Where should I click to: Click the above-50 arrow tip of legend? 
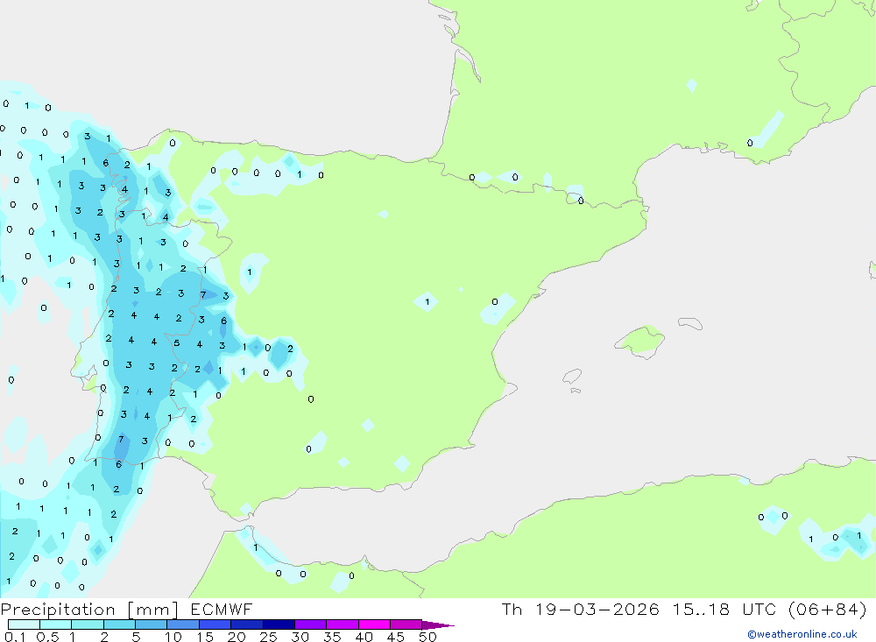[438, 624]
